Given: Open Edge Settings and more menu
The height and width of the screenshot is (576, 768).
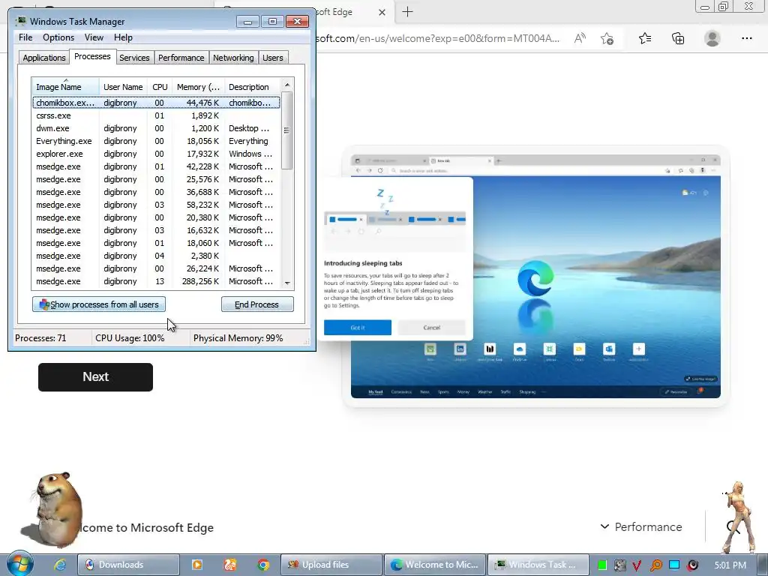Looking at the screenshot, I should pyautogui.click(x=746, y=38).
